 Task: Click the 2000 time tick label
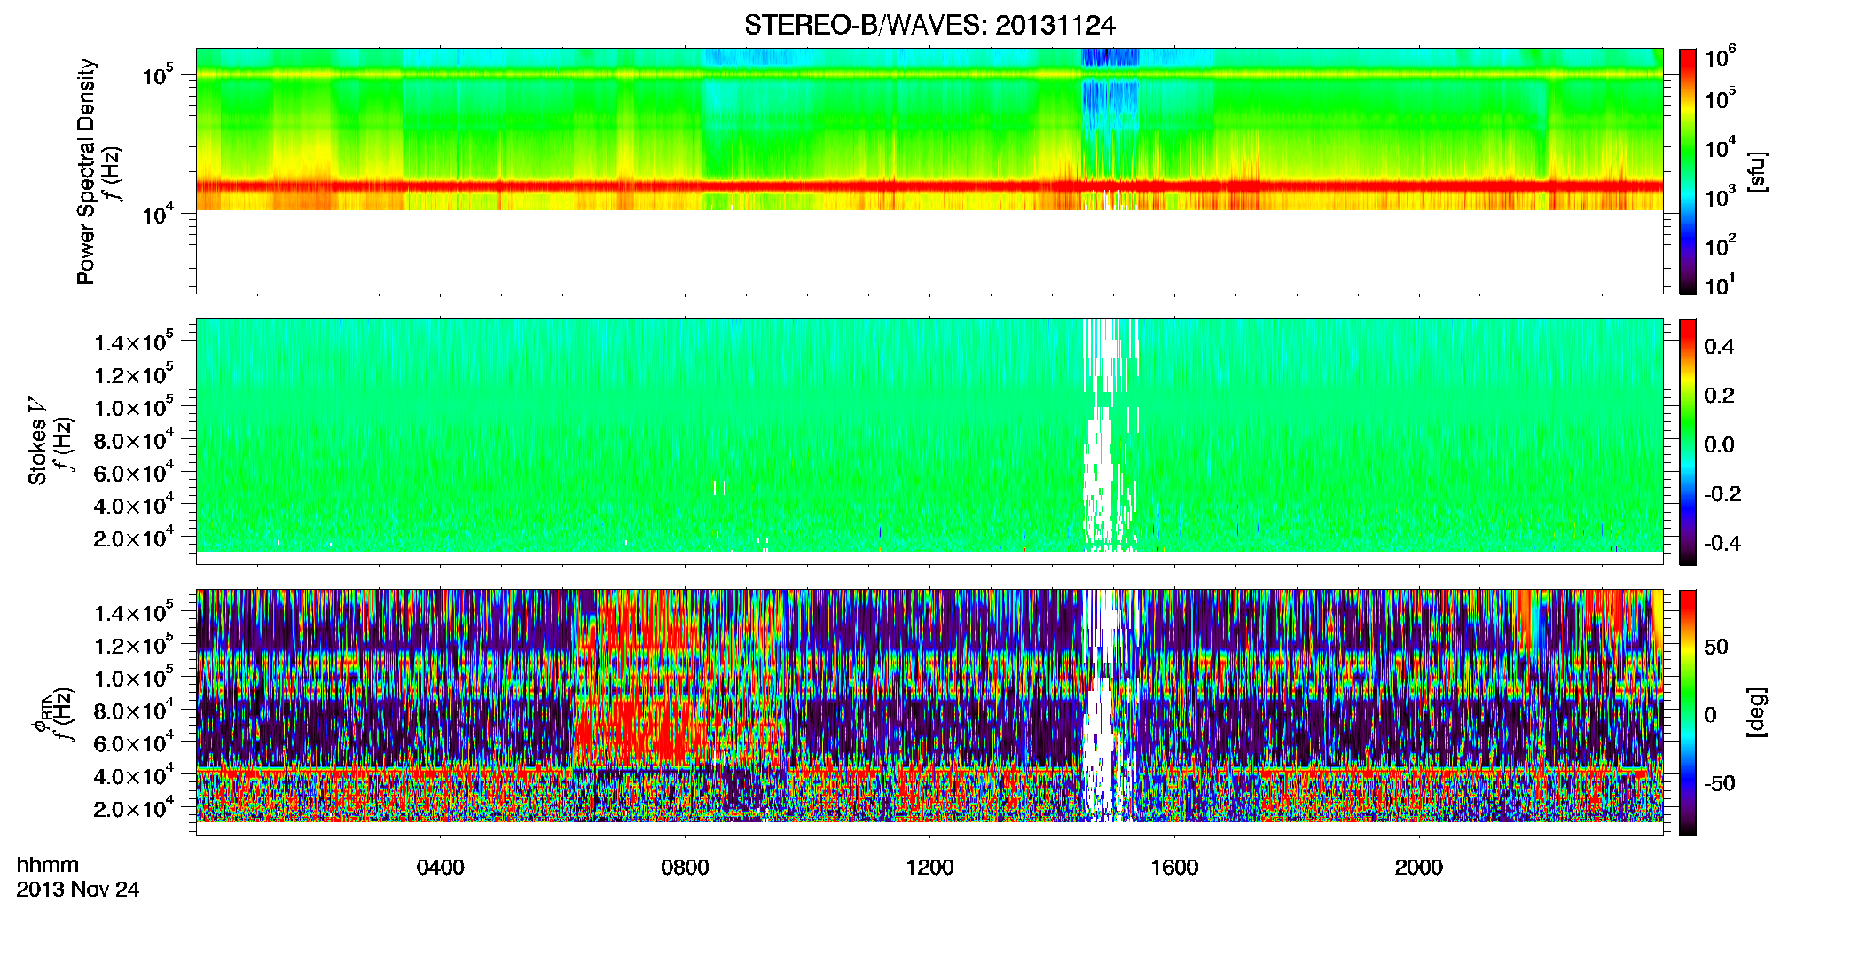1419,867
